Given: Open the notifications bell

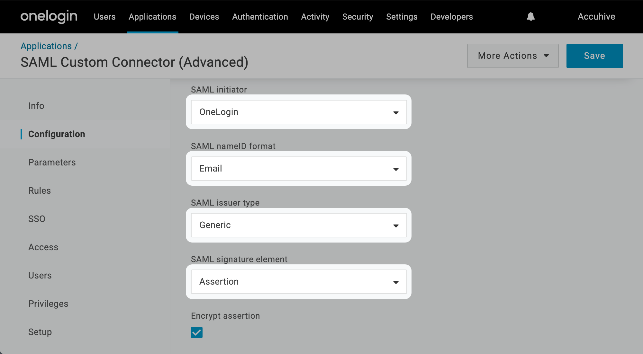Looking at the screenshot, I should coord(531,16).
